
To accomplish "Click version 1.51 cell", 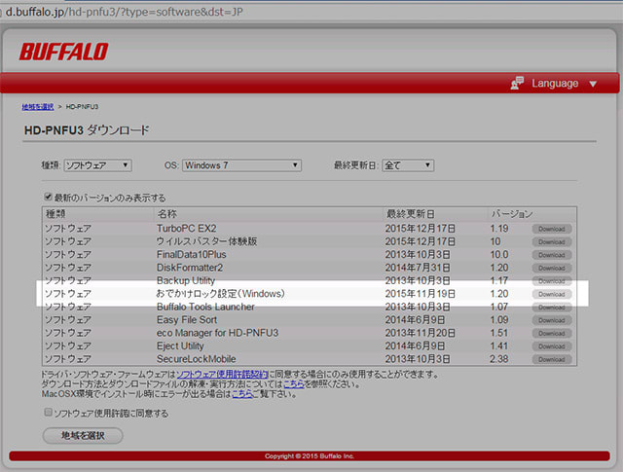I will (499, 333).
